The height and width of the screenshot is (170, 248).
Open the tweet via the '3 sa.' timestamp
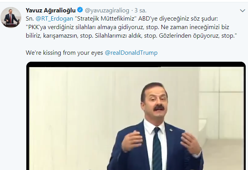coord(140,10)
